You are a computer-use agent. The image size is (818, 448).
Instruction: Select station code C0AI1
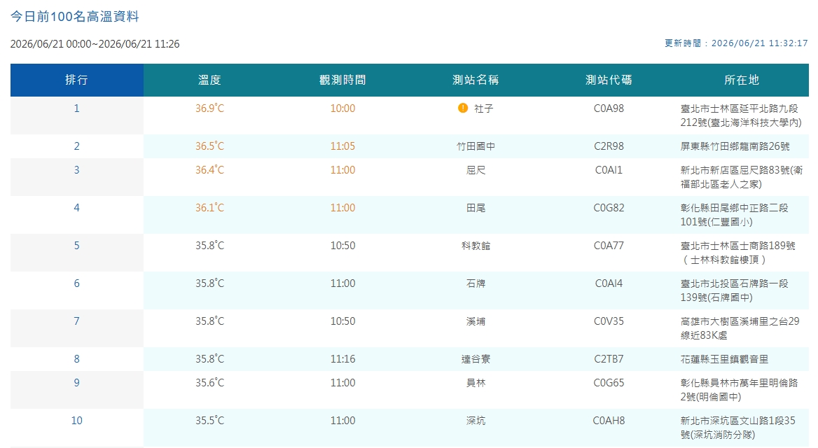coord(609,170)
